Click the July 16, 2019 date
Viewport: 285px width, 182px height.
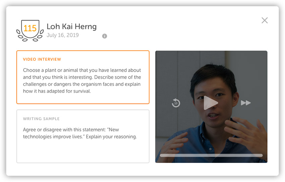[63, 35]
